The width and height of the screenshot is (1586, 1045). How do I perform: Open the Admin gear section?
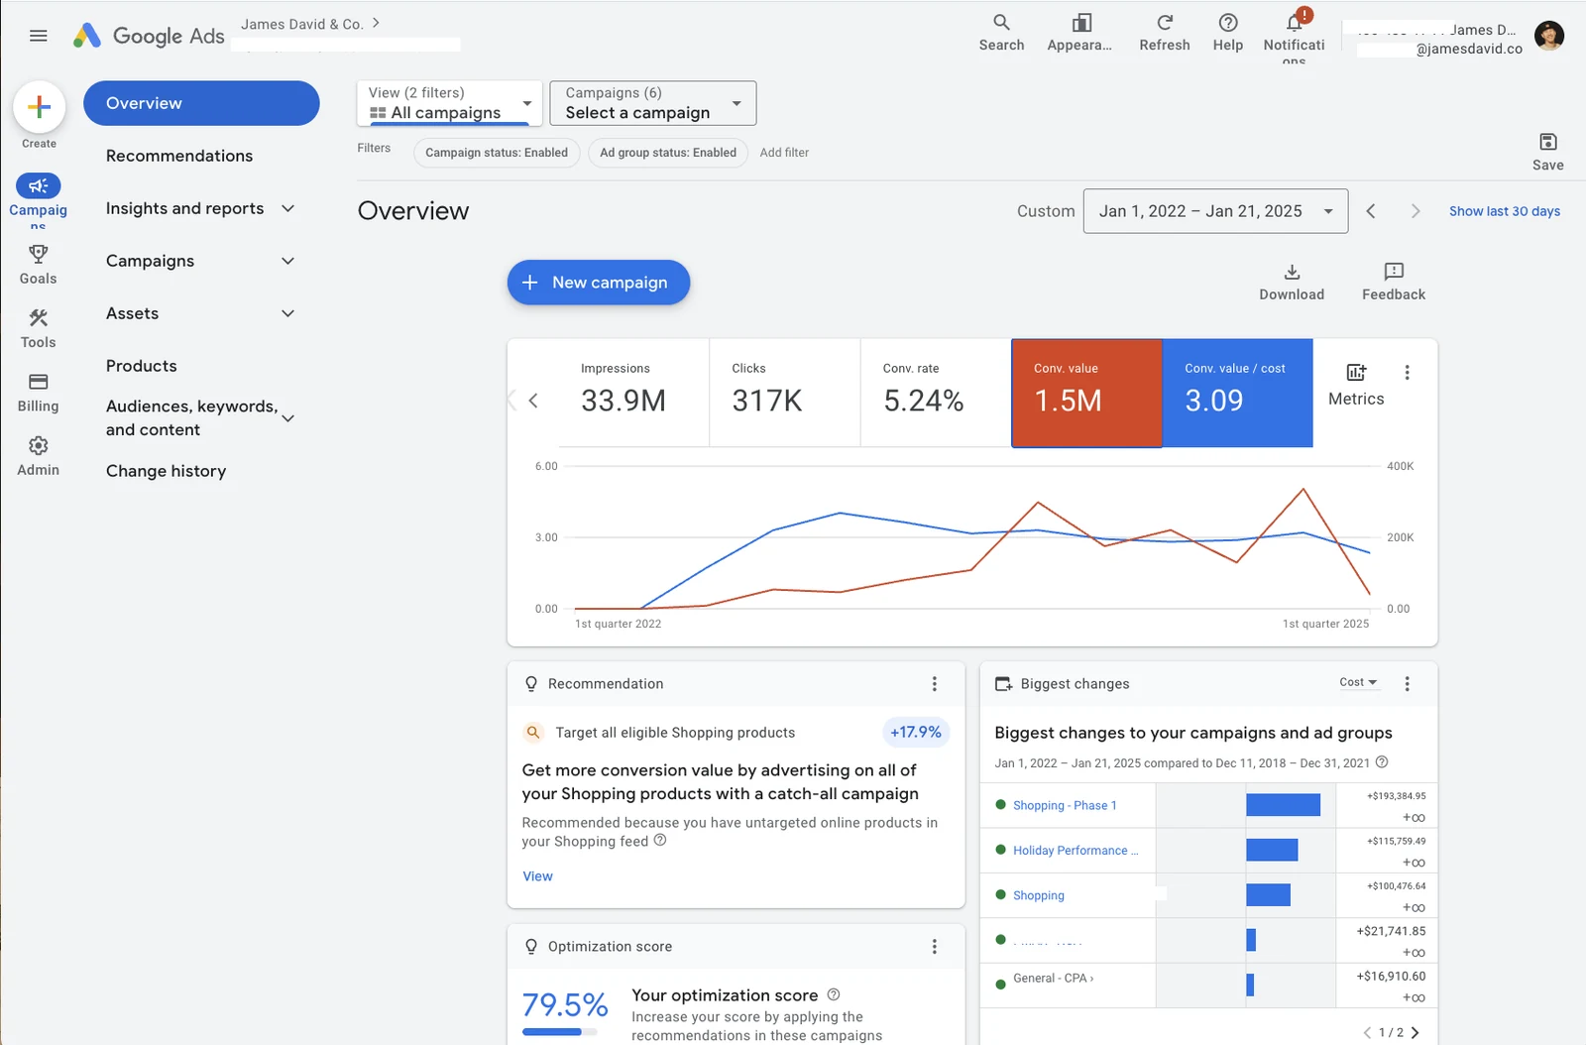38,456
